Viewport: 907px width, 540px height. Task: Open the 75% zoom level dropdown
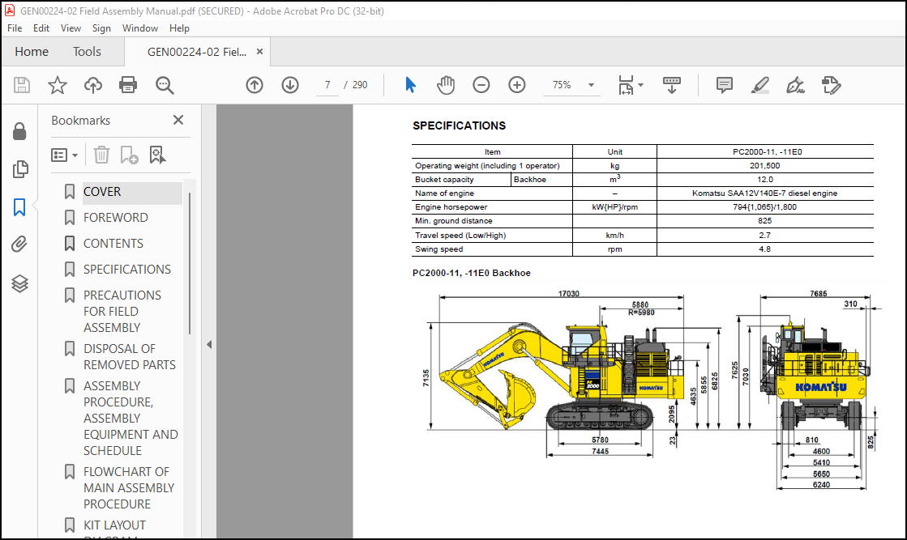[x=571, y=85]
